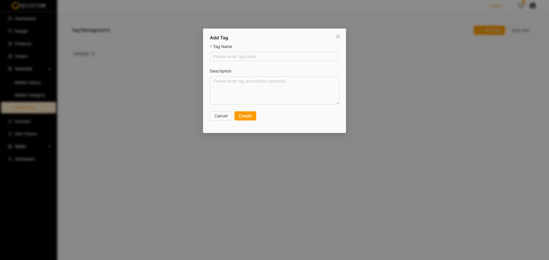Viewport: 549px width, 260px height.
Task: Click the Size Charts sidebar icon
Action: pyautogui.click(x=10, y=134)
